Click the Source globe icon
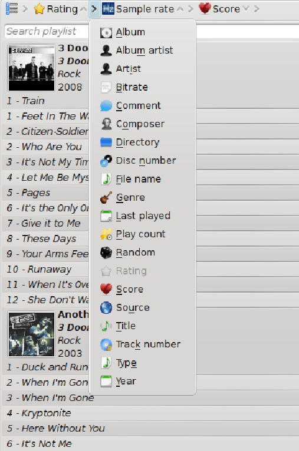This screenshot has width=299, height=451. [106, 308]
